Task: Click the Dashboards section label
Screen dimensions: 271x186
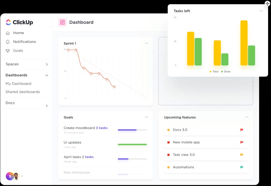Action: [16, 75]
